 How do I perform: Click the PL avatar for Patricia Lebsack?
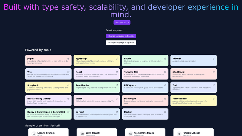179,134
